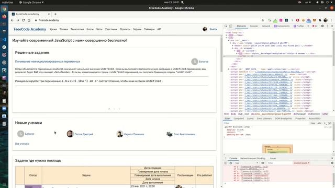Show applications grid in the dock
The height and width of the screenshot is (188, 335).
[x=4, y=184]
